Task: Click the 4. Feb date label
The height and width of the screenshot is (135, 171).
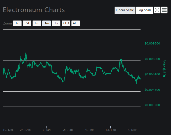Action: tap(89, 130)
